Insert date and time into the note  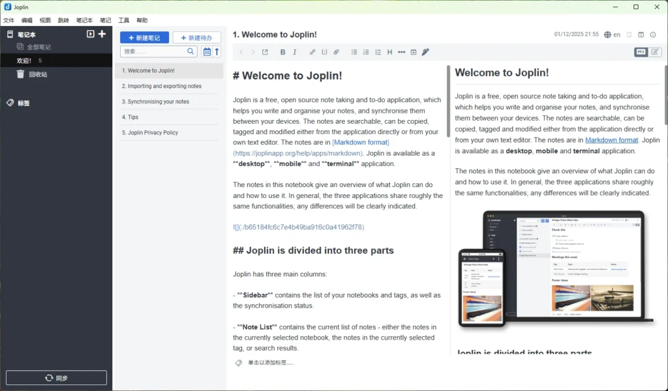tap(414, 52)
